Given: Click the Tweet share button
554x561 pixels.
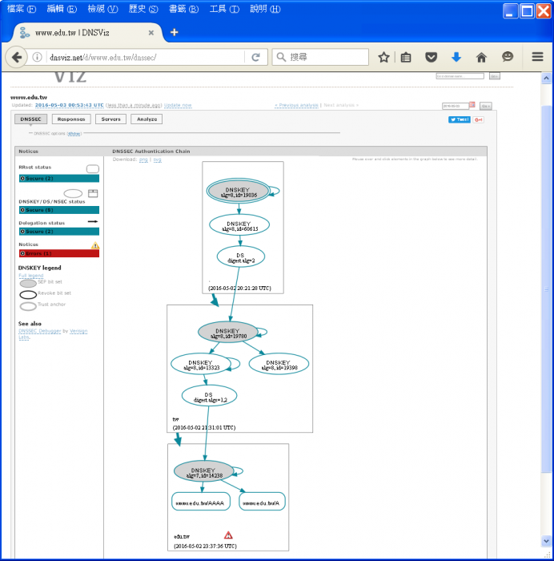Looking at the screenshot, I should tap(459, 119).
